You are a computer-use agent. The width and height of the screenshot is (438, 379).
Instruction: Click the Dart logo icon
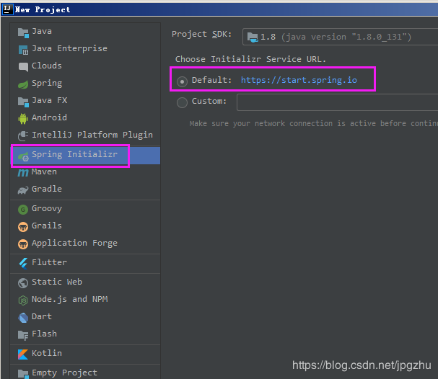23,318
